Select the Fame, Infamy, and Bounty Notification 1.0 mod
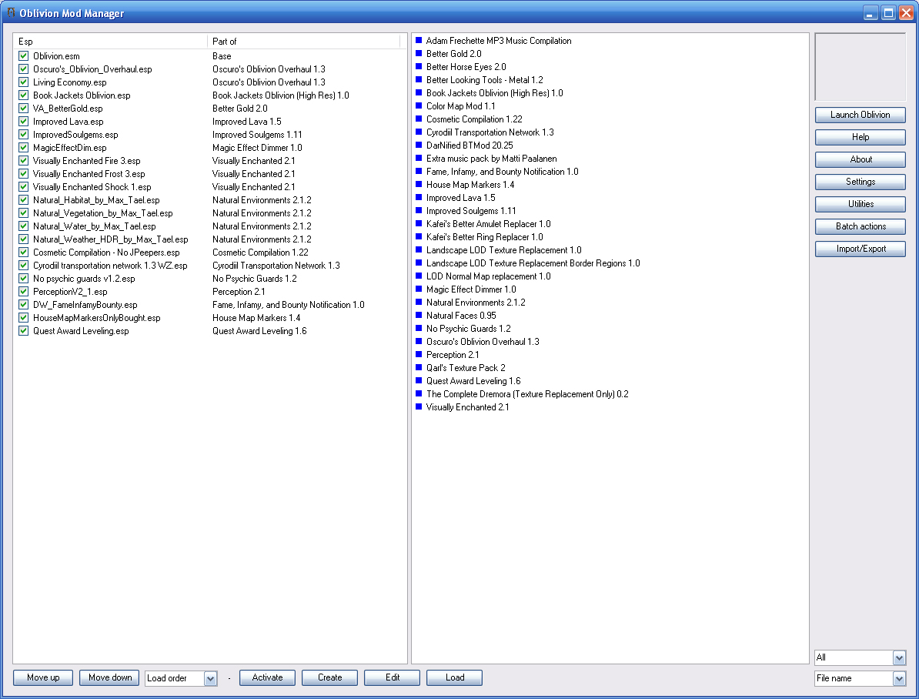This screenshot has height=699, width=919. point(503,171)
